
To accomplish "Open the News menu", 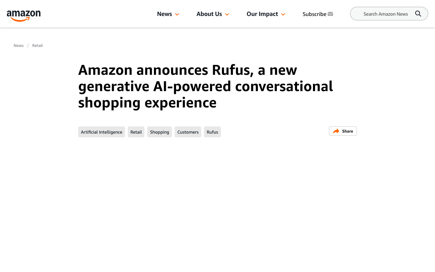I will point(164,14).
